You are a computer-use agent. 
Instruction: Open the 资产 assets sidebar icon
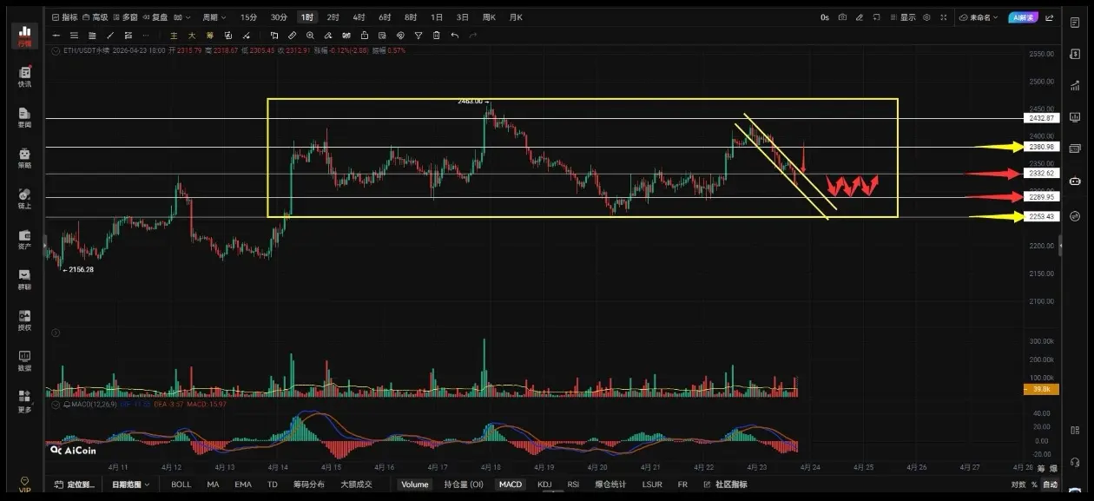coord(24,240)
